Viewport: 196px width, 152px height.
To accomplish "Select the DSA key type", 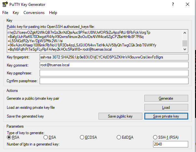I will 50,137.
